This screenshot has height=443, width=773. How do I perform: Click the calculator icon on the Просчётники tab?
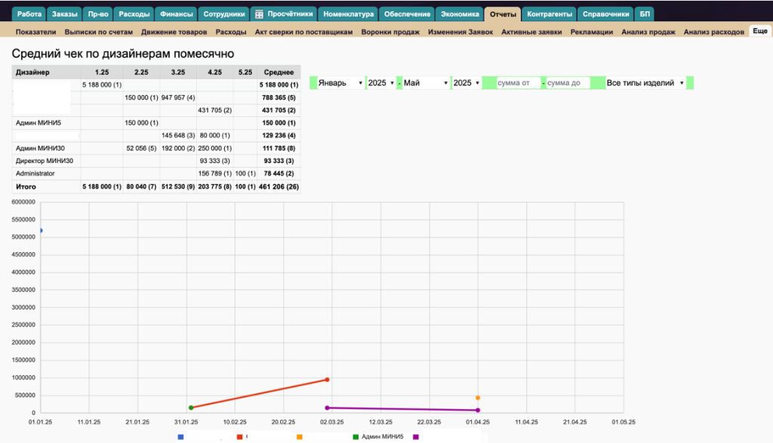259,14
